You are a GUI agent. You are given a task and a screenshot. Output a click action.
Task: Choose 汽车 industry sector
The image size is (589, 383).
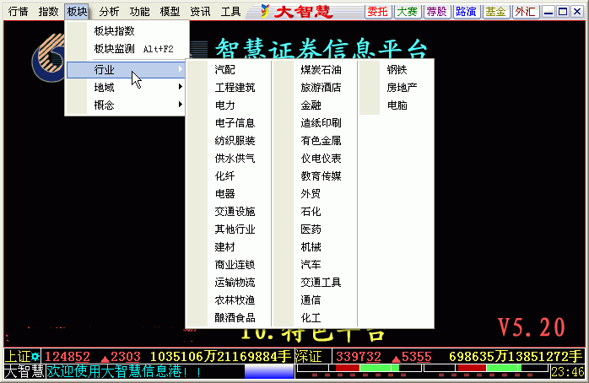315,264
